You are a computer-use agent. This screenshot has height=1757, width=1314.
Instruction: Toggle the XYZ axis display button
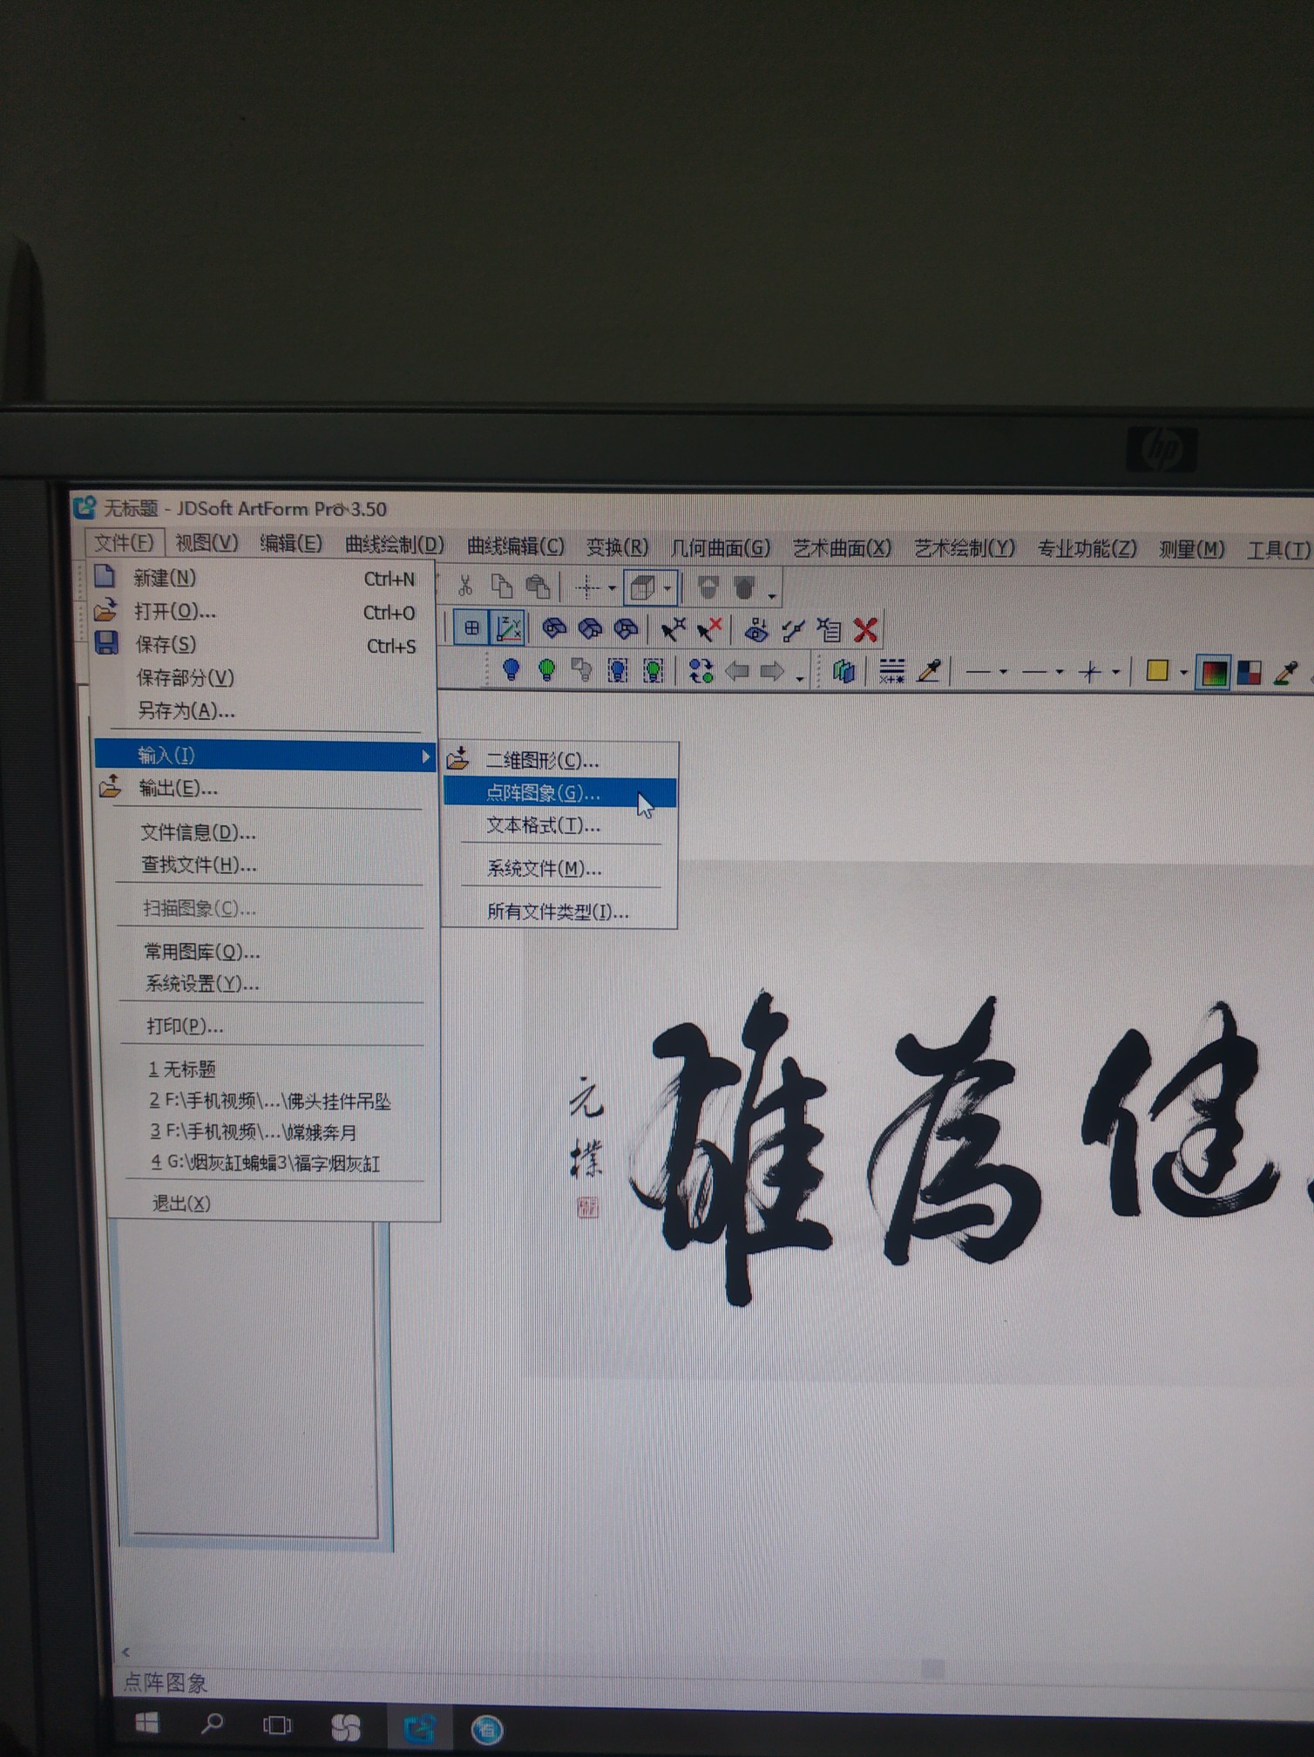pos(509,628)
